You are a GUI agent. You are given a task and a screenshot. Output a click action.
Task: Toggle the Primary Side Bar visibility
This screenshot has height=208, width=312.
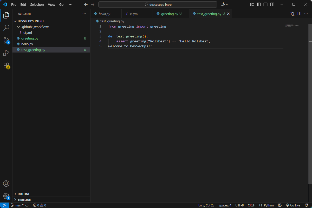[259, 4]
